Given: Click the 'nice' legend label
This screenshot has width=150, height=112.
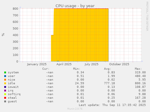Looking at the screenshot, I should (11, 80).
